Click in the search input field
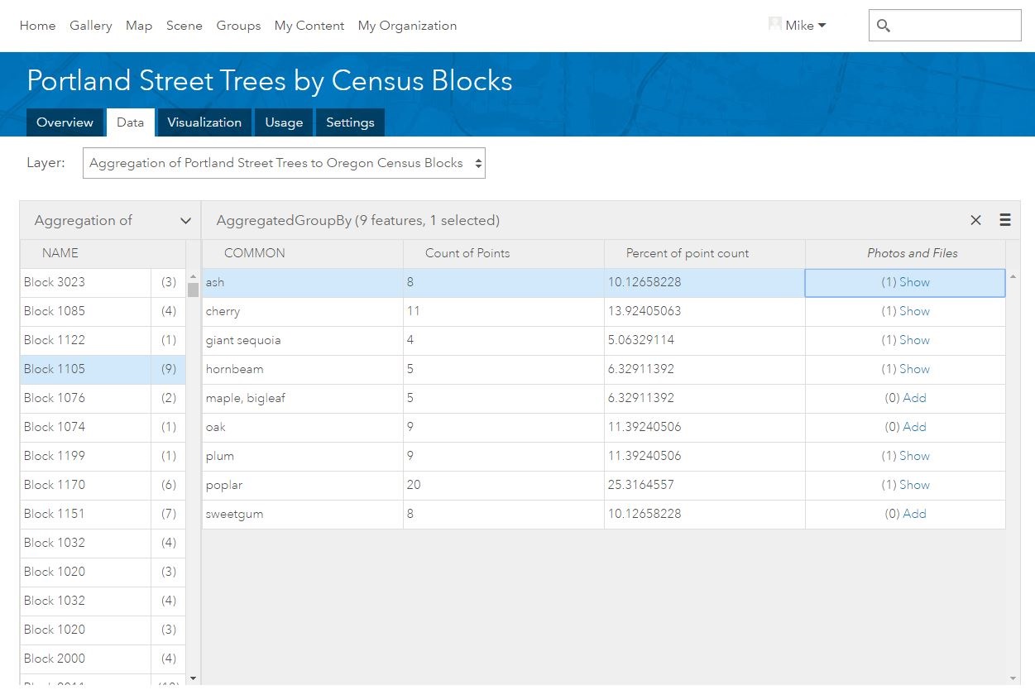Viewport: 1035px width, 690px height. point(956,26)
